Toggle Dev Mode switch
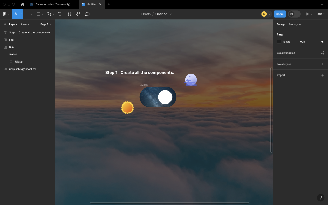 tap(294, 14)
